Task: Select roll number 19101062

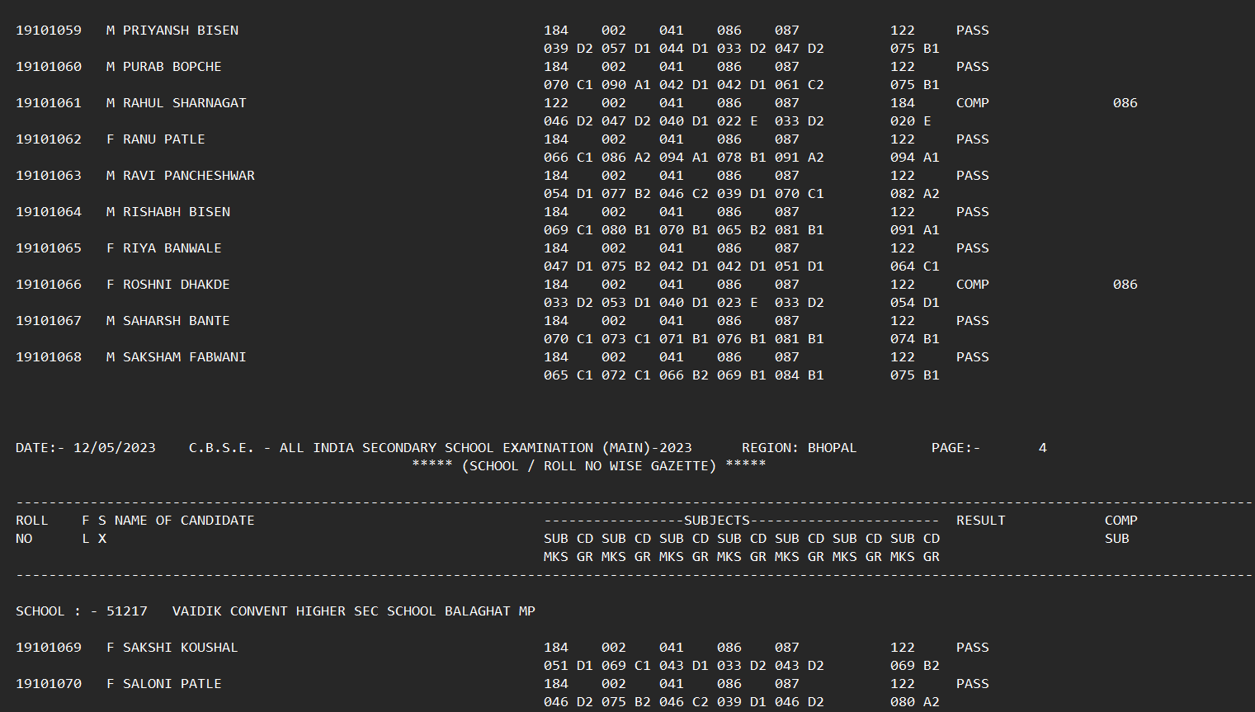Action: [49, 139]
